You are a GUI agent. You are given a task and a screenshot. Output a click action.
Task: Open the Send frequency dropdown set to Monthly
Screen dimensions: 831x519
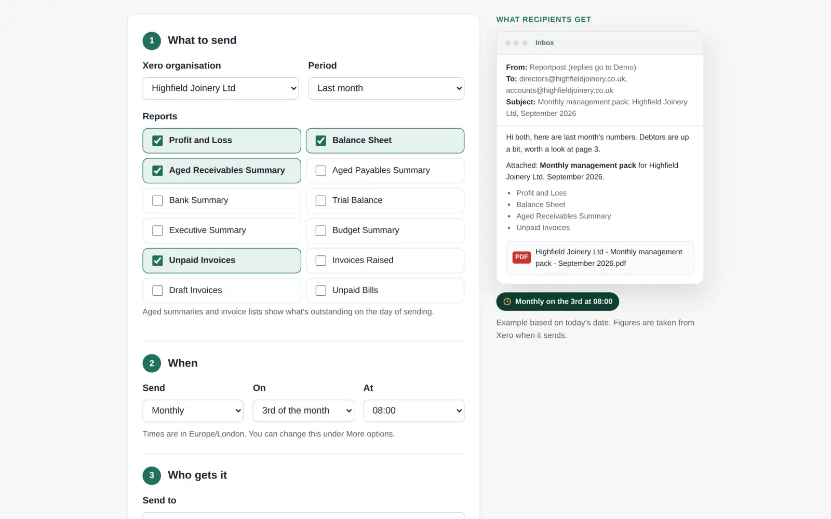tap(193, 411)
